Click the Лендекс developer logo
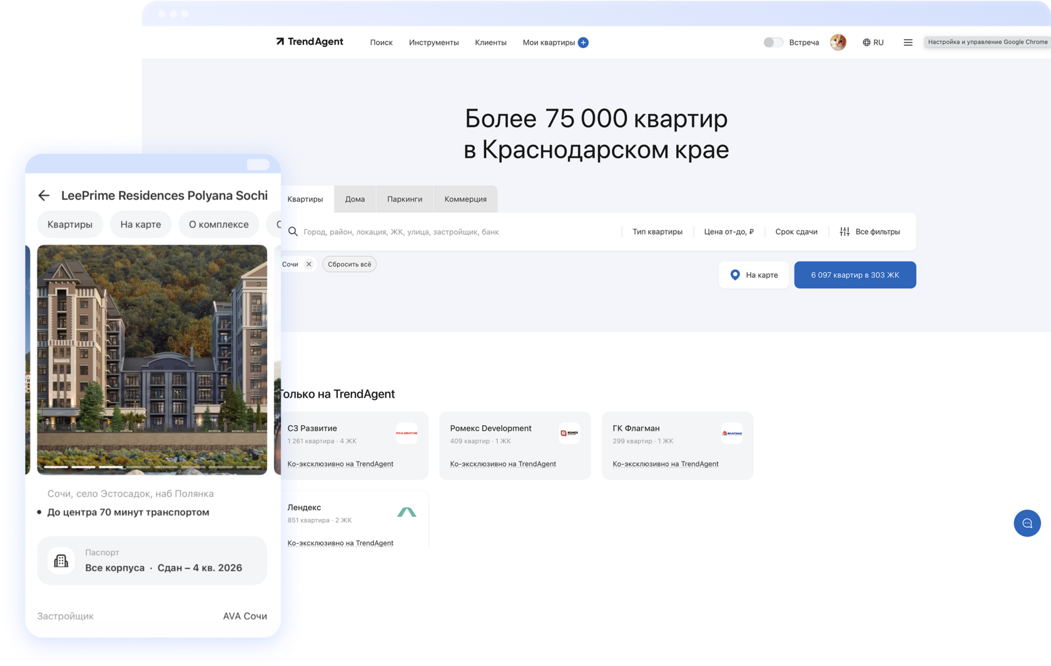 (407, 513)
